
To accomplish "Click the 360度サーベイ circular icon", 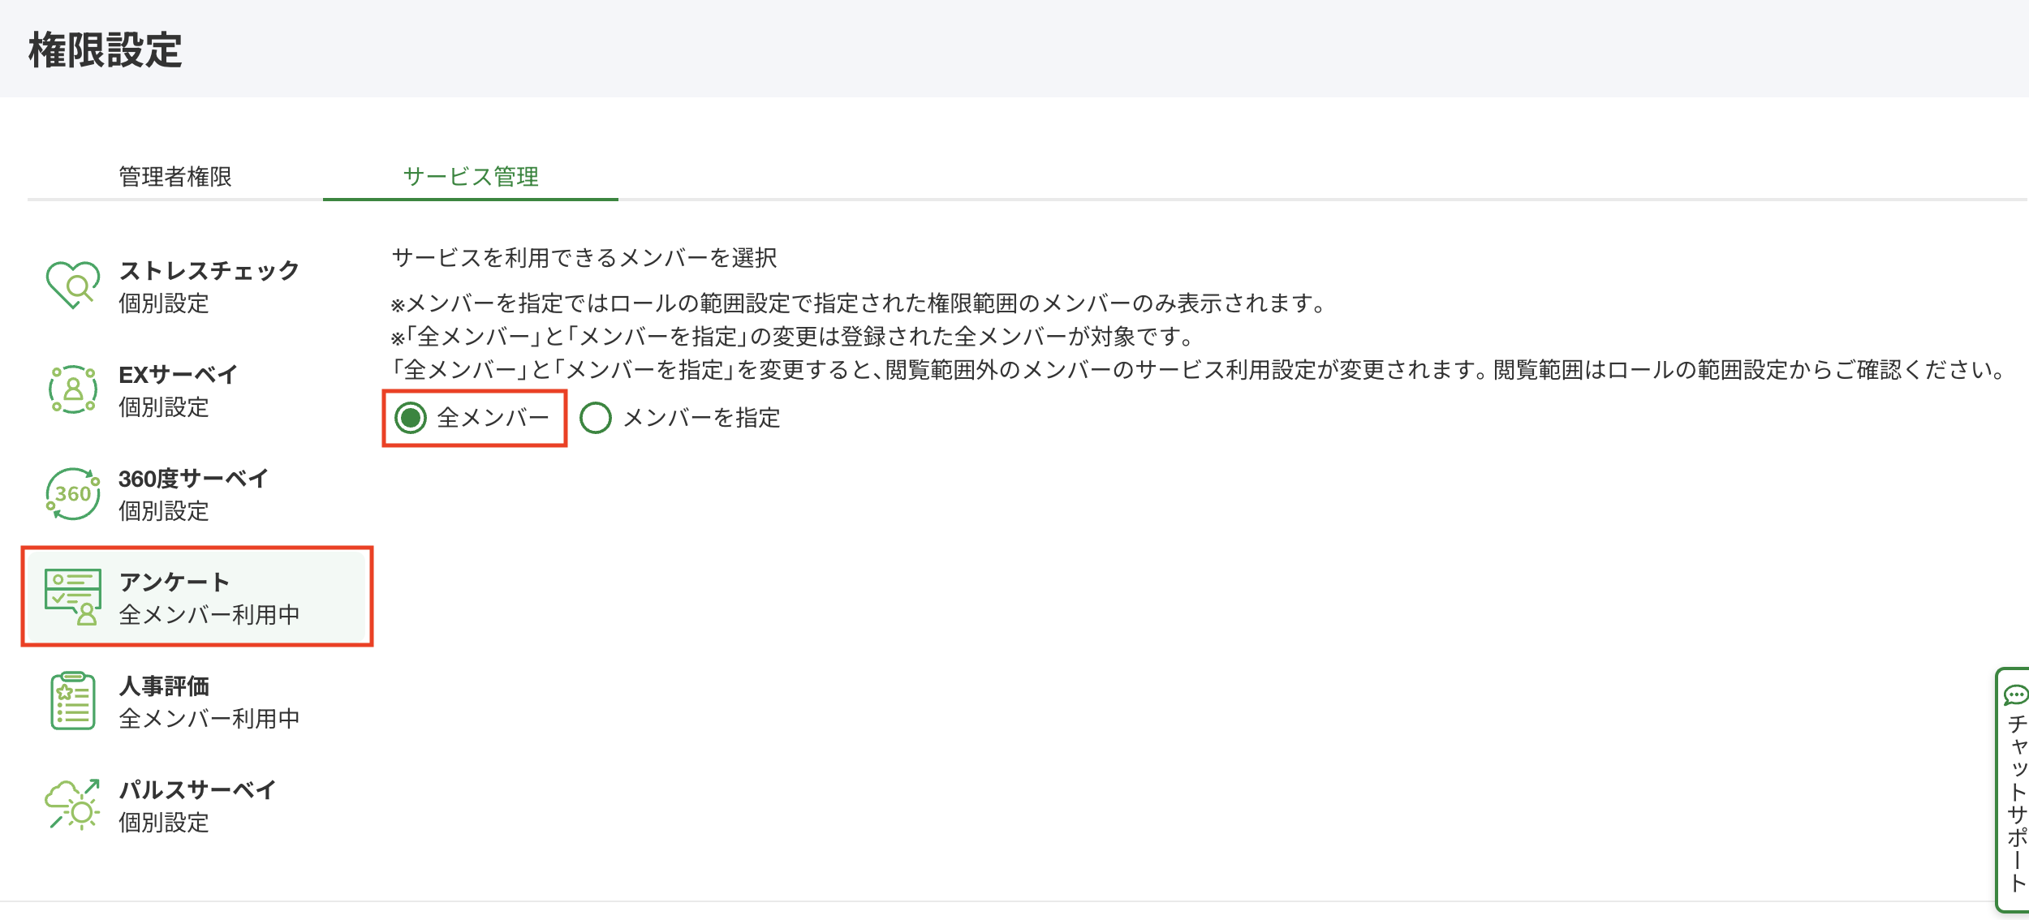I will [x=73, y=493].
